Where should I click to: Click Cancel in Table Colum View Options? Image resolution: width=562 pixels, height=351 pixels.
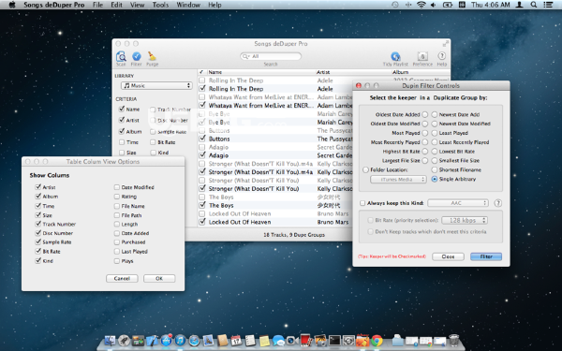(x=122, y=278)
